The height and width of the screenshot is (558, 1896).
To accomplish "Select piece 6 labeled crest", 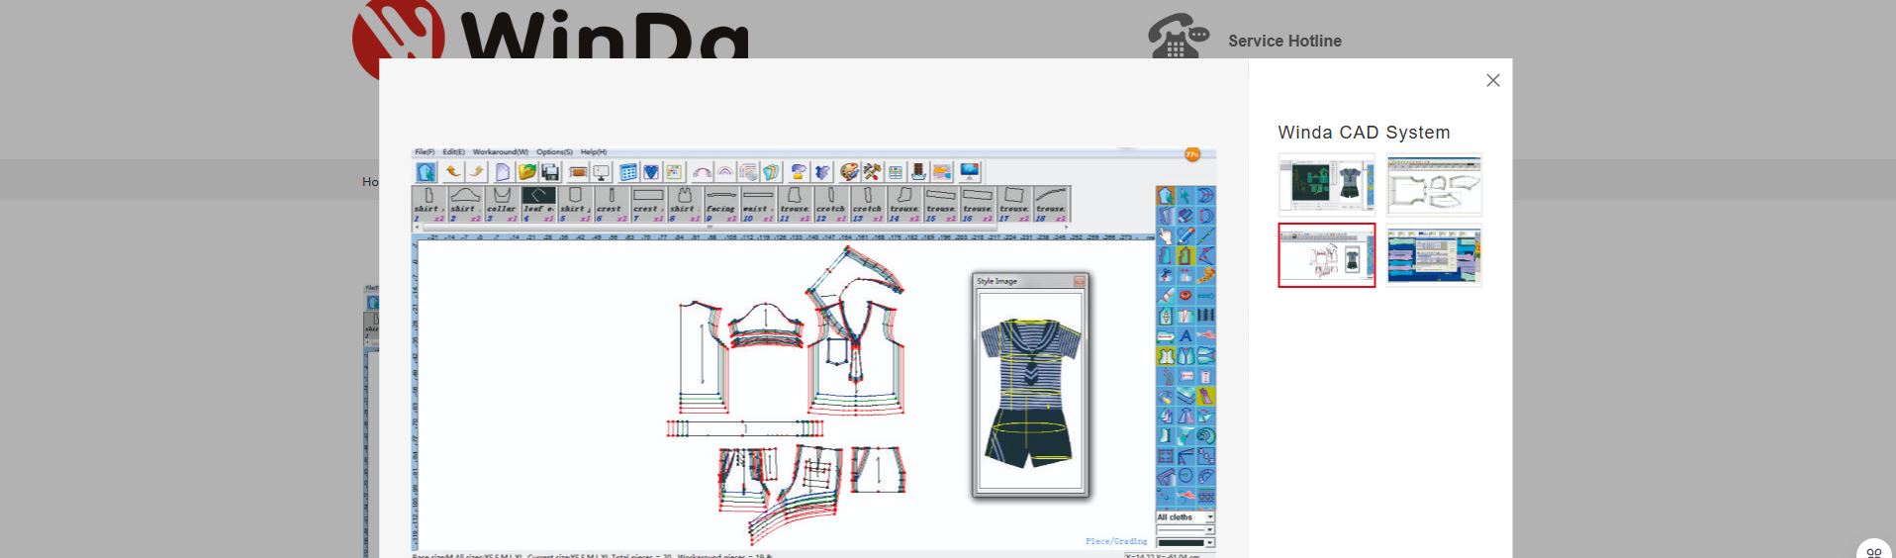I will click(x=612, y=204).
